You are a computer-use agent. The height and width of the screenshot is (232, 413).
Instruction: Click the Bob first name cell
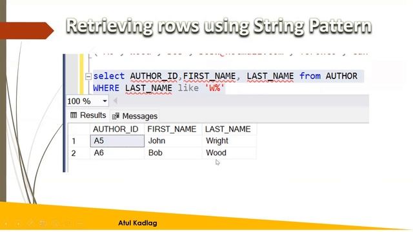click(173, 153)
